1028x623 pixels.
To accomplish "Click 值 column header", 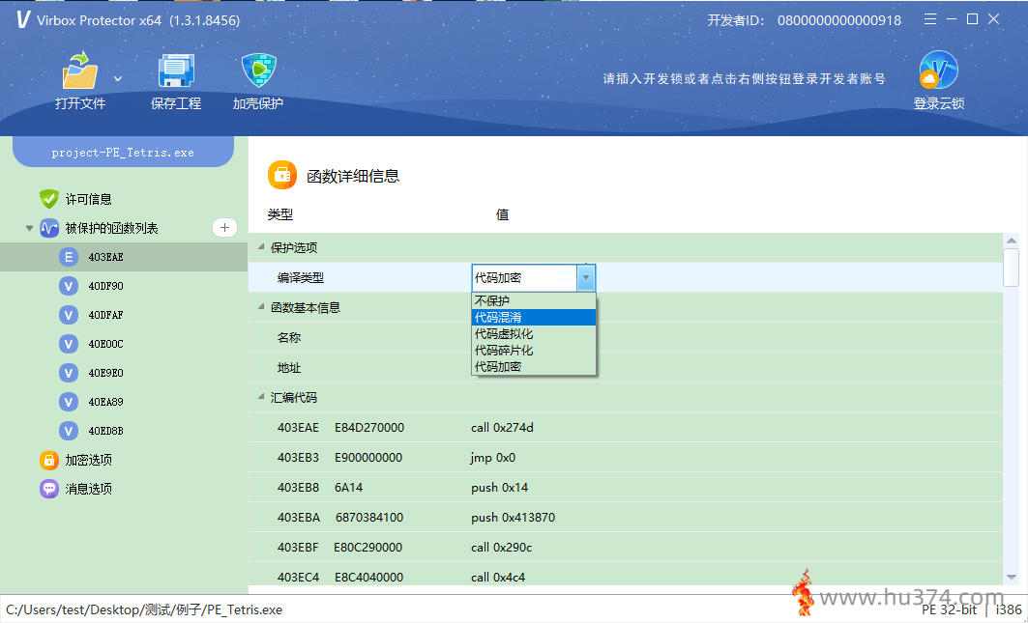I will click(x=502, y=214).
